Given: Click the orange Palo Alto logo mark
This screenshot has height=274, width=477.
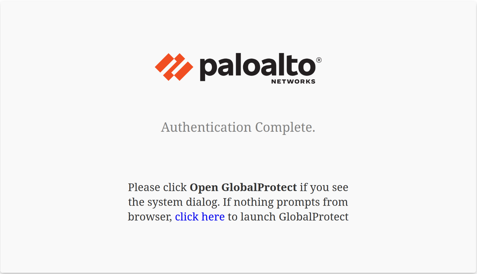Looking at the screenshot, I should click(174, 67).
